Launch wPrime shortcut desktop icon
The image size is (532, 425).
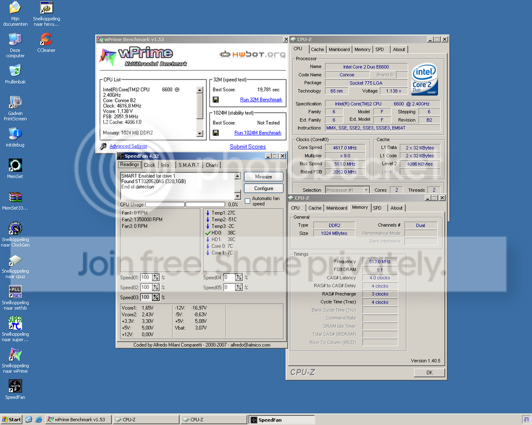[15, 354]
